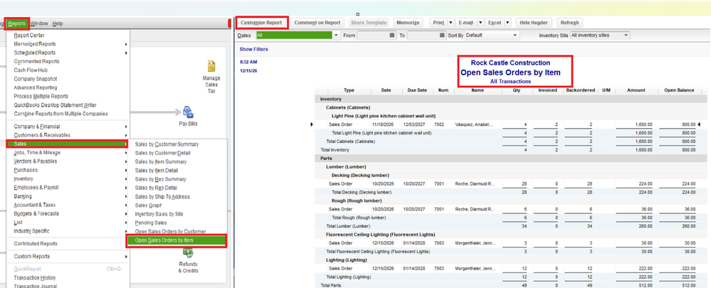Expand Accountant & Taxes submenu
The width and height of the screenshot is (711, 288).
pos(68,205)
